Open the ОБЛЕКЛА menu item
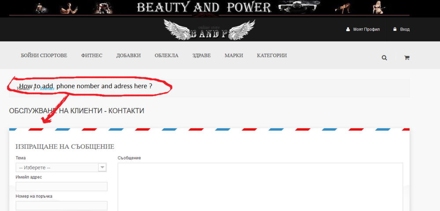 [166, 56]
